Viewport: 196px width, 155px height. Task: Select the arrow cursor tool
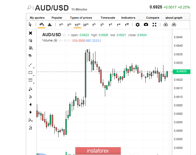click(30, 24)
